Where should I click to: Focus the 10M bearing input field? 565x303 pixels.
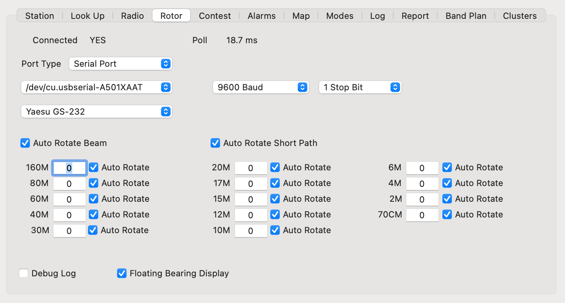(x=251, y=231)
